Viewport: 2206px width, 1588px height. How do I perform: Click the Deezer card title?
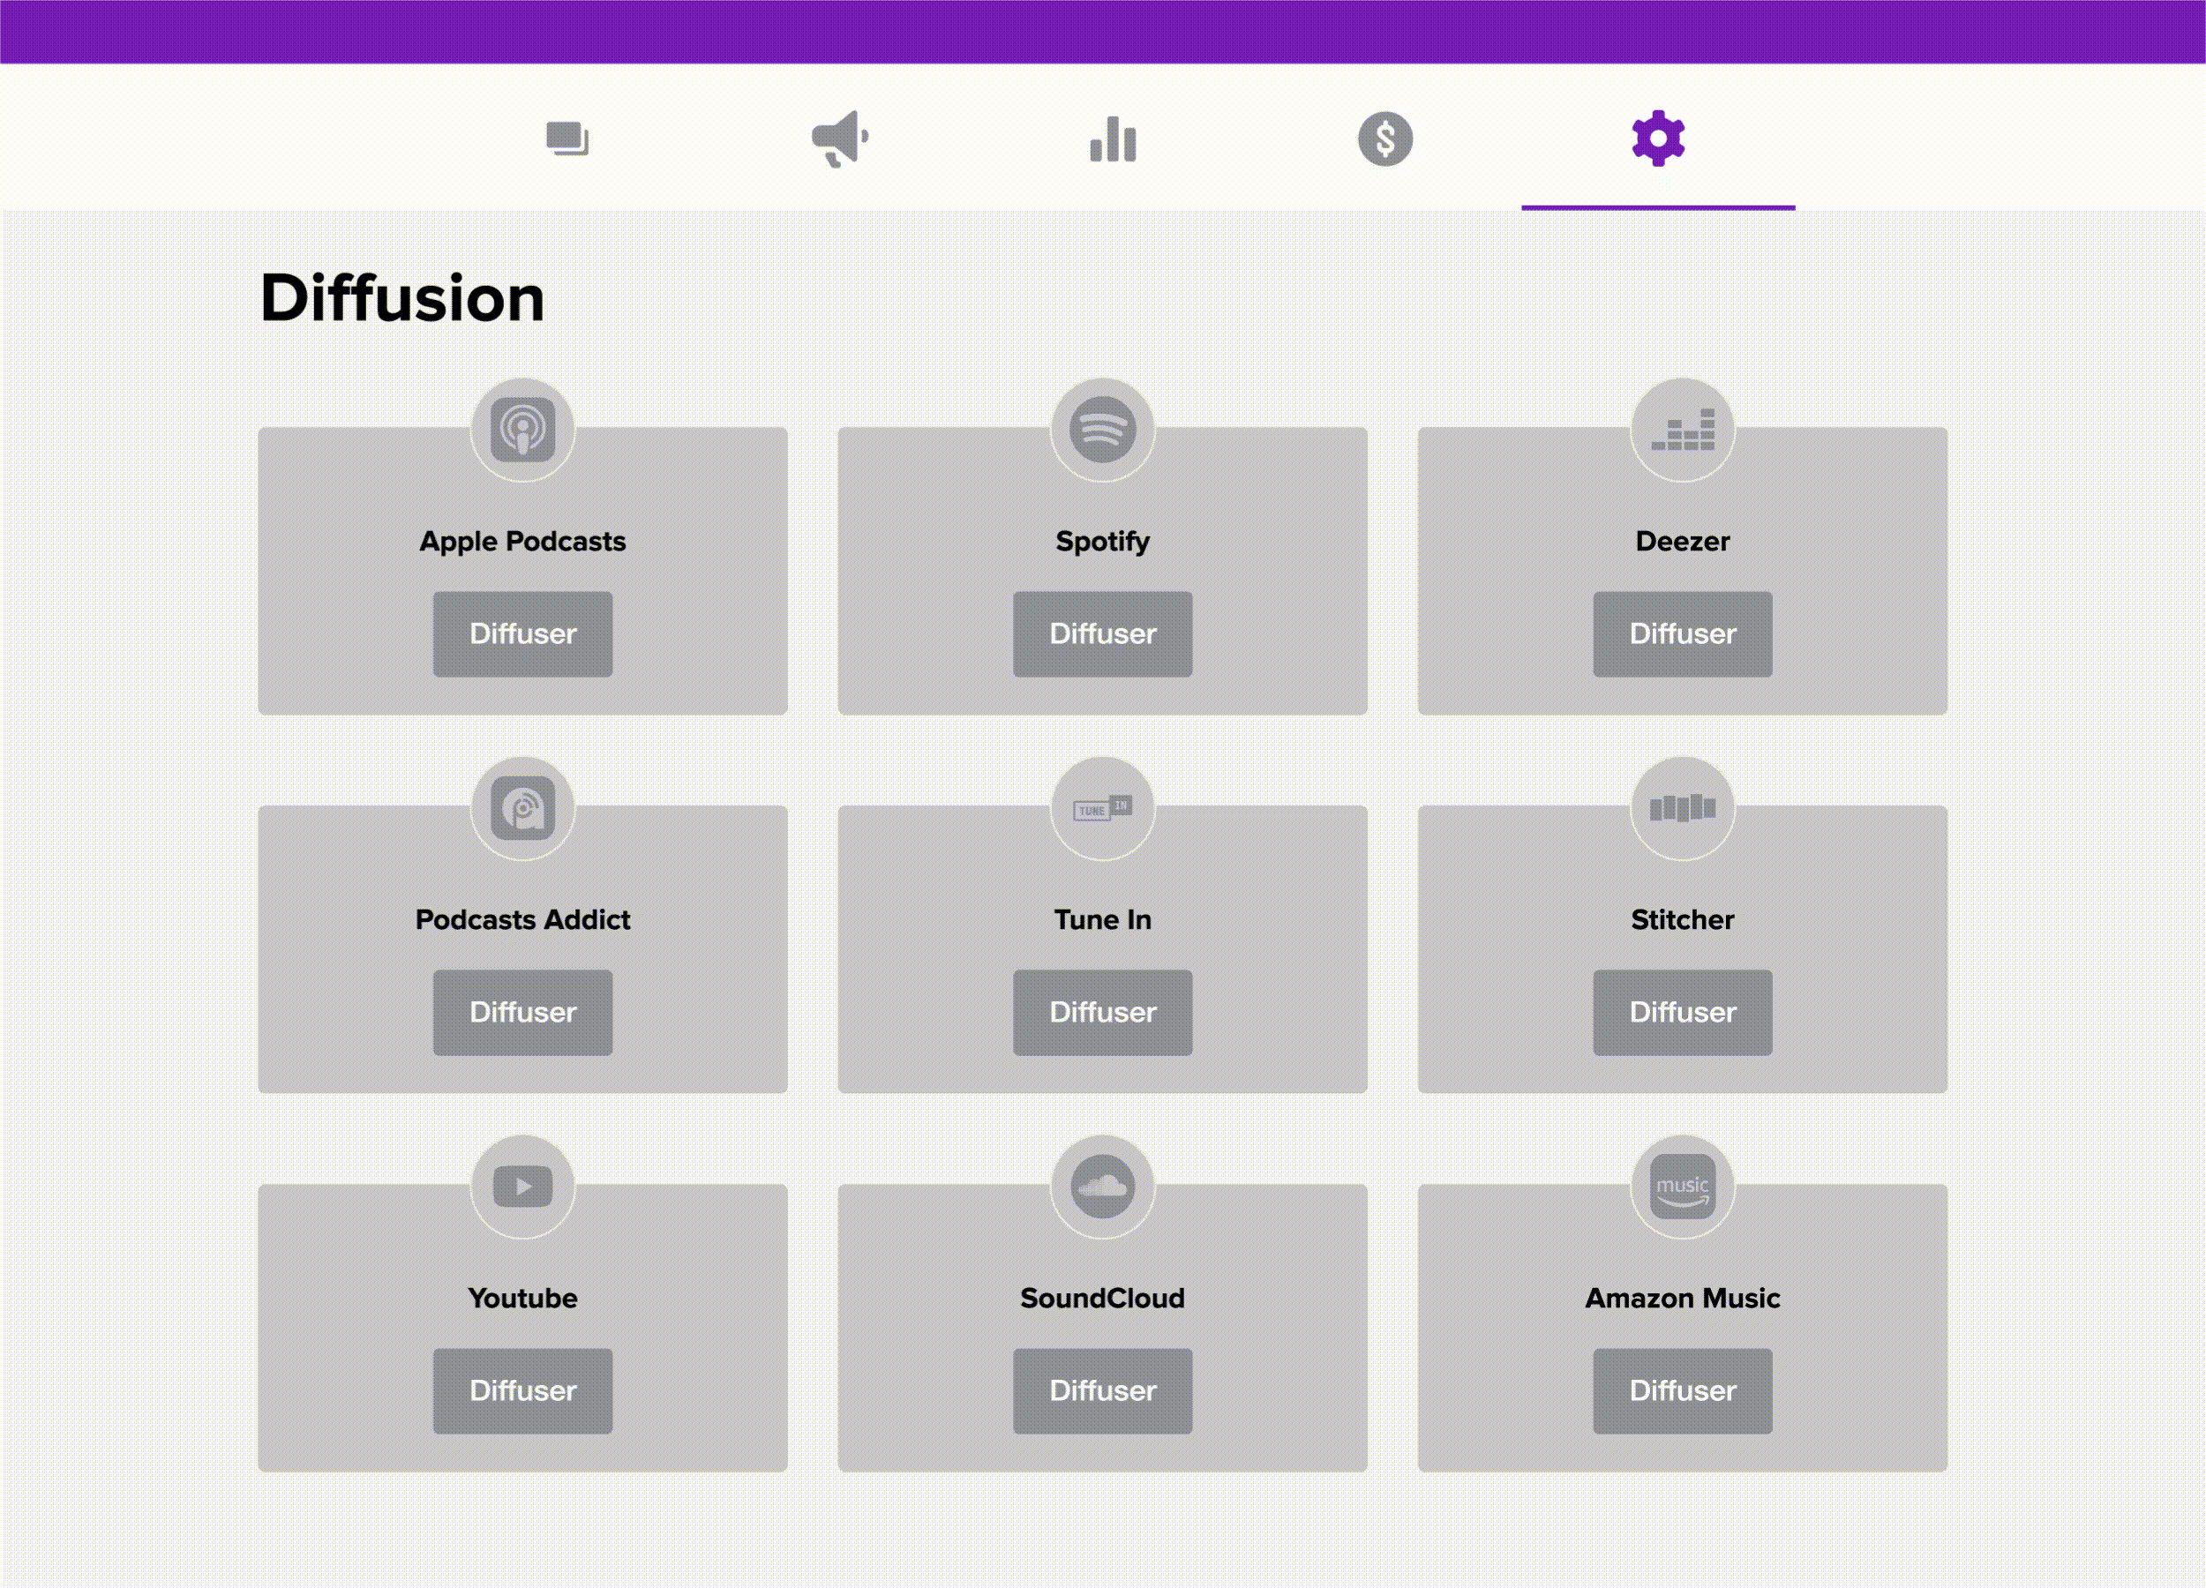1683,541
